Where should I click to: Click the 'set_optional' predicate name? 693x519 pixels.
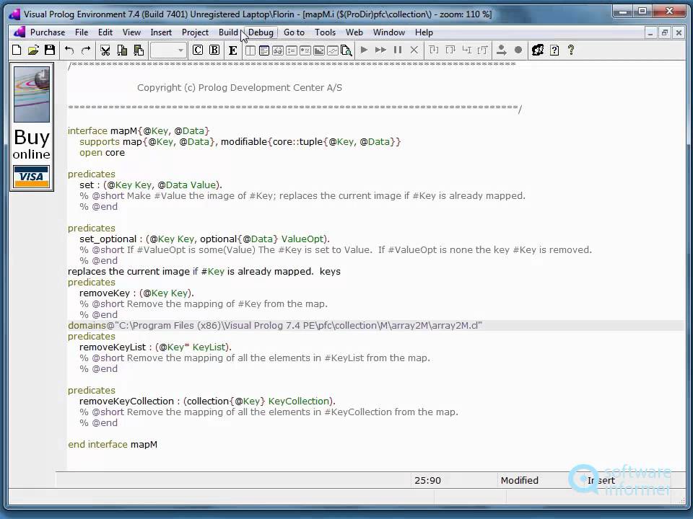(x=108, y=239)
